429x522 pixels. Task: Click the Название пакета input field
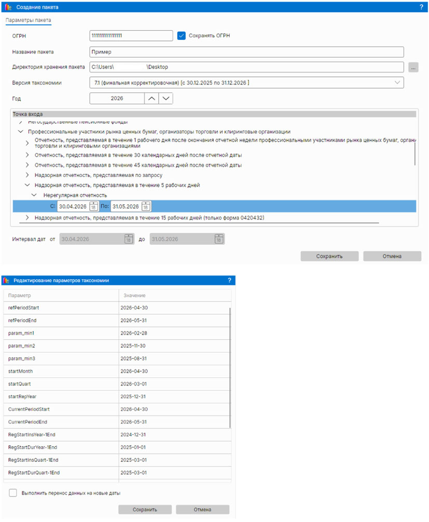(x=246, y=52)
